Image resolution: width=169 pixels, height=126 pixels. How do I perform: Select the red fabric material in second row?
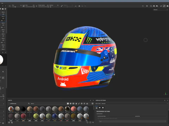pos(23,116)
